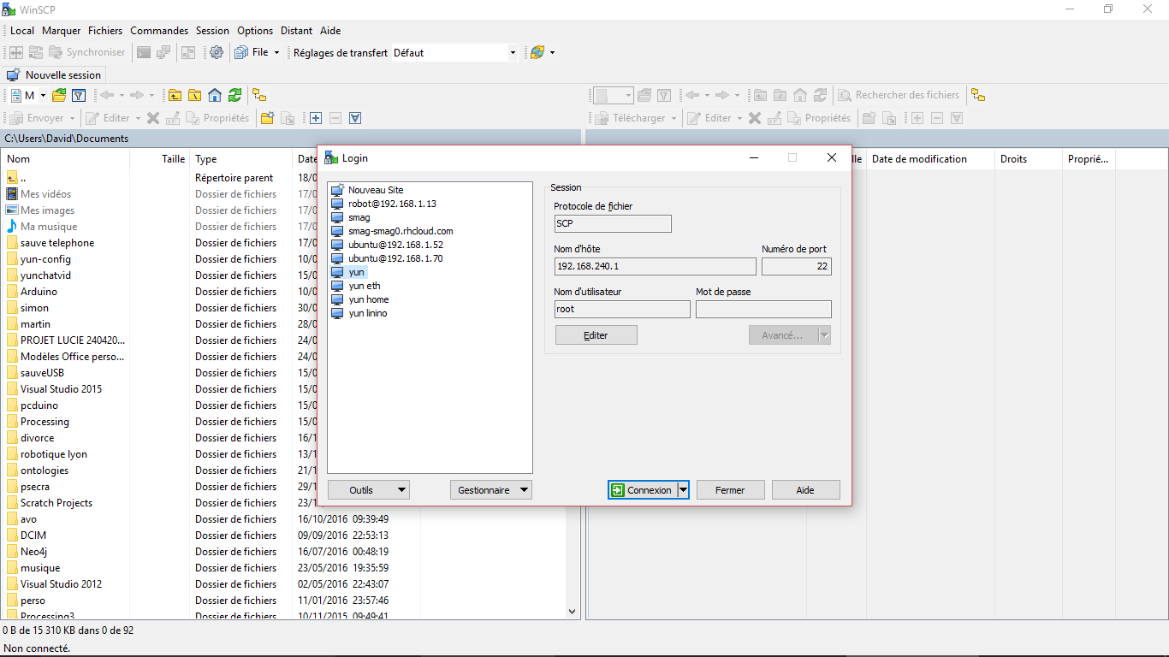Click the monitor icon beside yun home
Image resolution: width=1169 pixels, height=657 pixels.
click(x=337, y=299)
